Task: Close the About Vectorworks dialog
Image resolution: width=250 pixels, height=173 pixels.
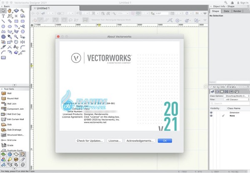Action: (58, 37)
